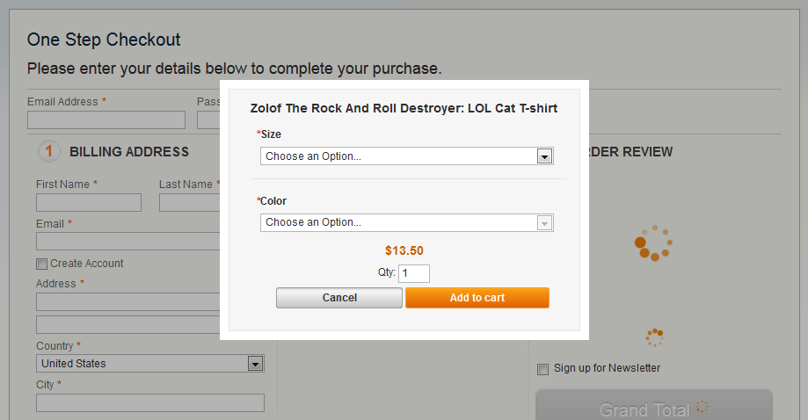Click the Qty input field

tap(414, 273)
